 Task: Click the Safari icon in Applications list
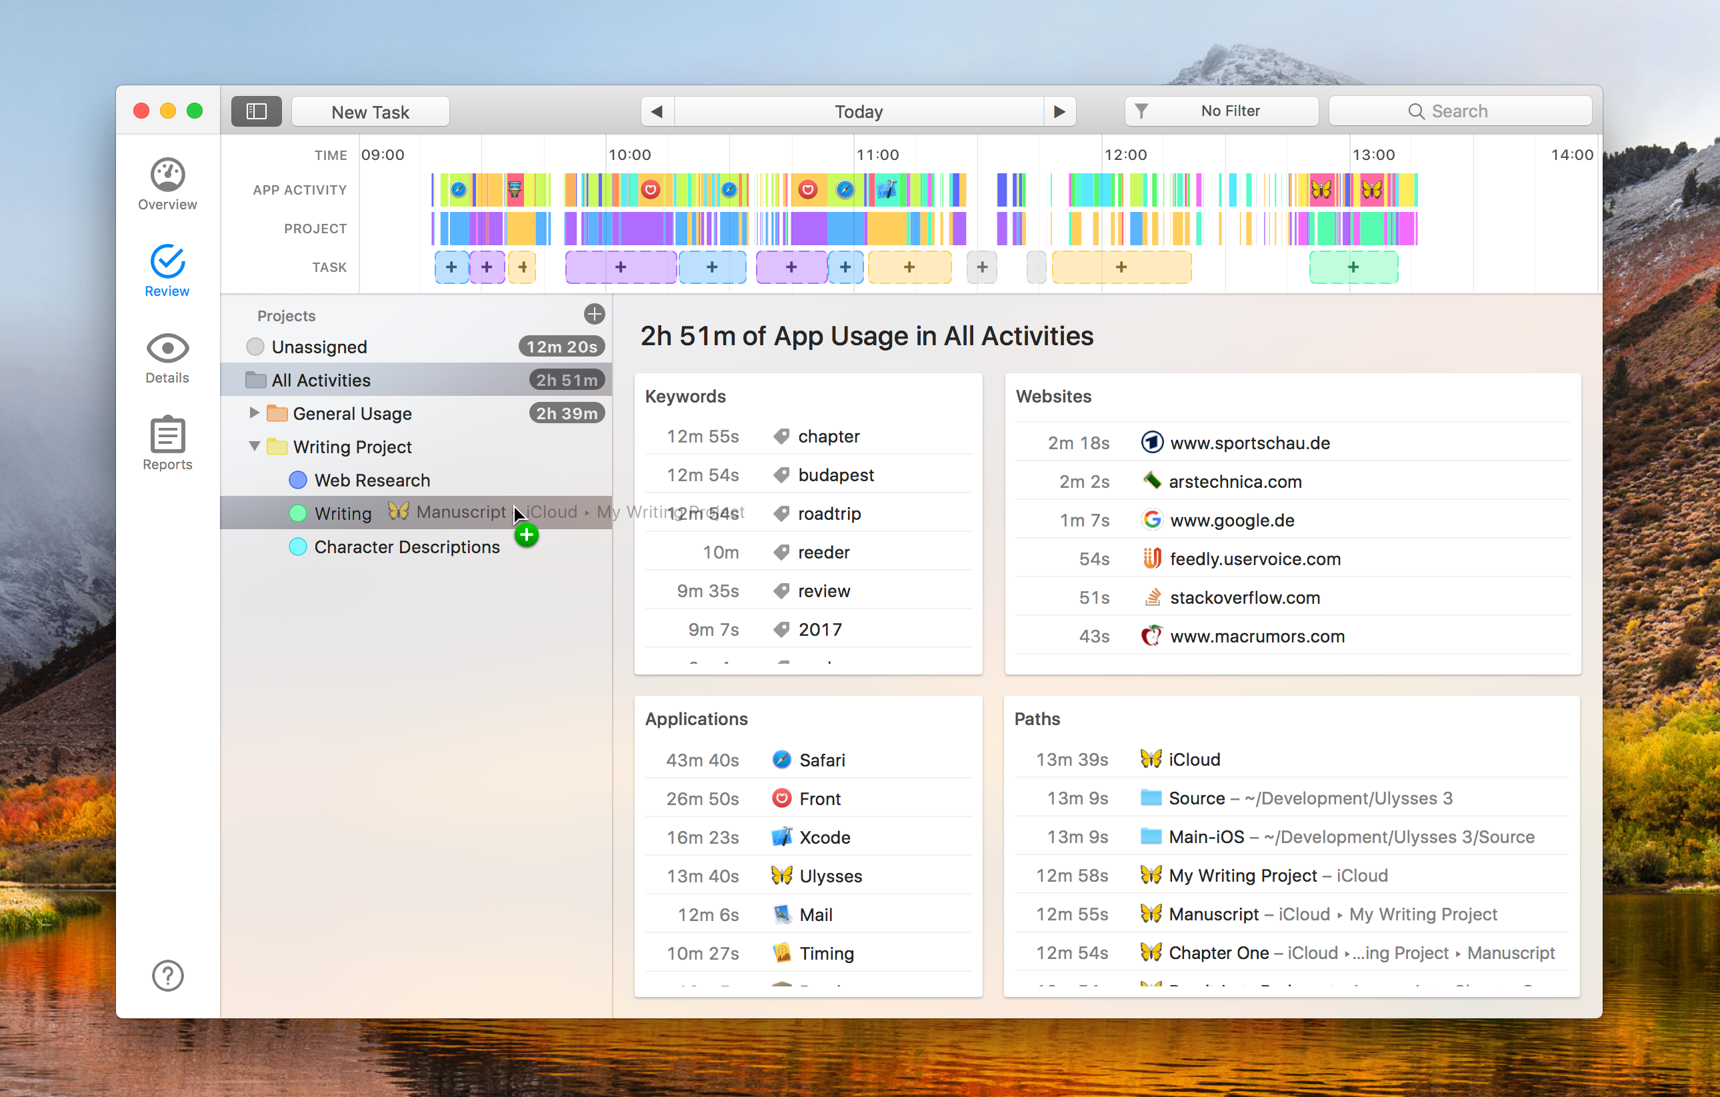[x=781, y=759]
